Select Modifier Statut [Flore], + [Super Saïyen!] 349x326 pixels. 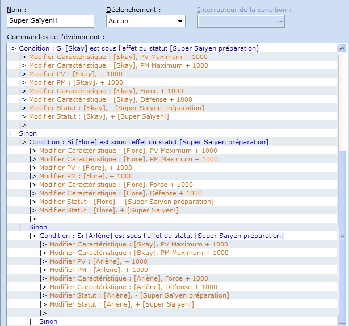pyautogui.click(x=173, y=210)
